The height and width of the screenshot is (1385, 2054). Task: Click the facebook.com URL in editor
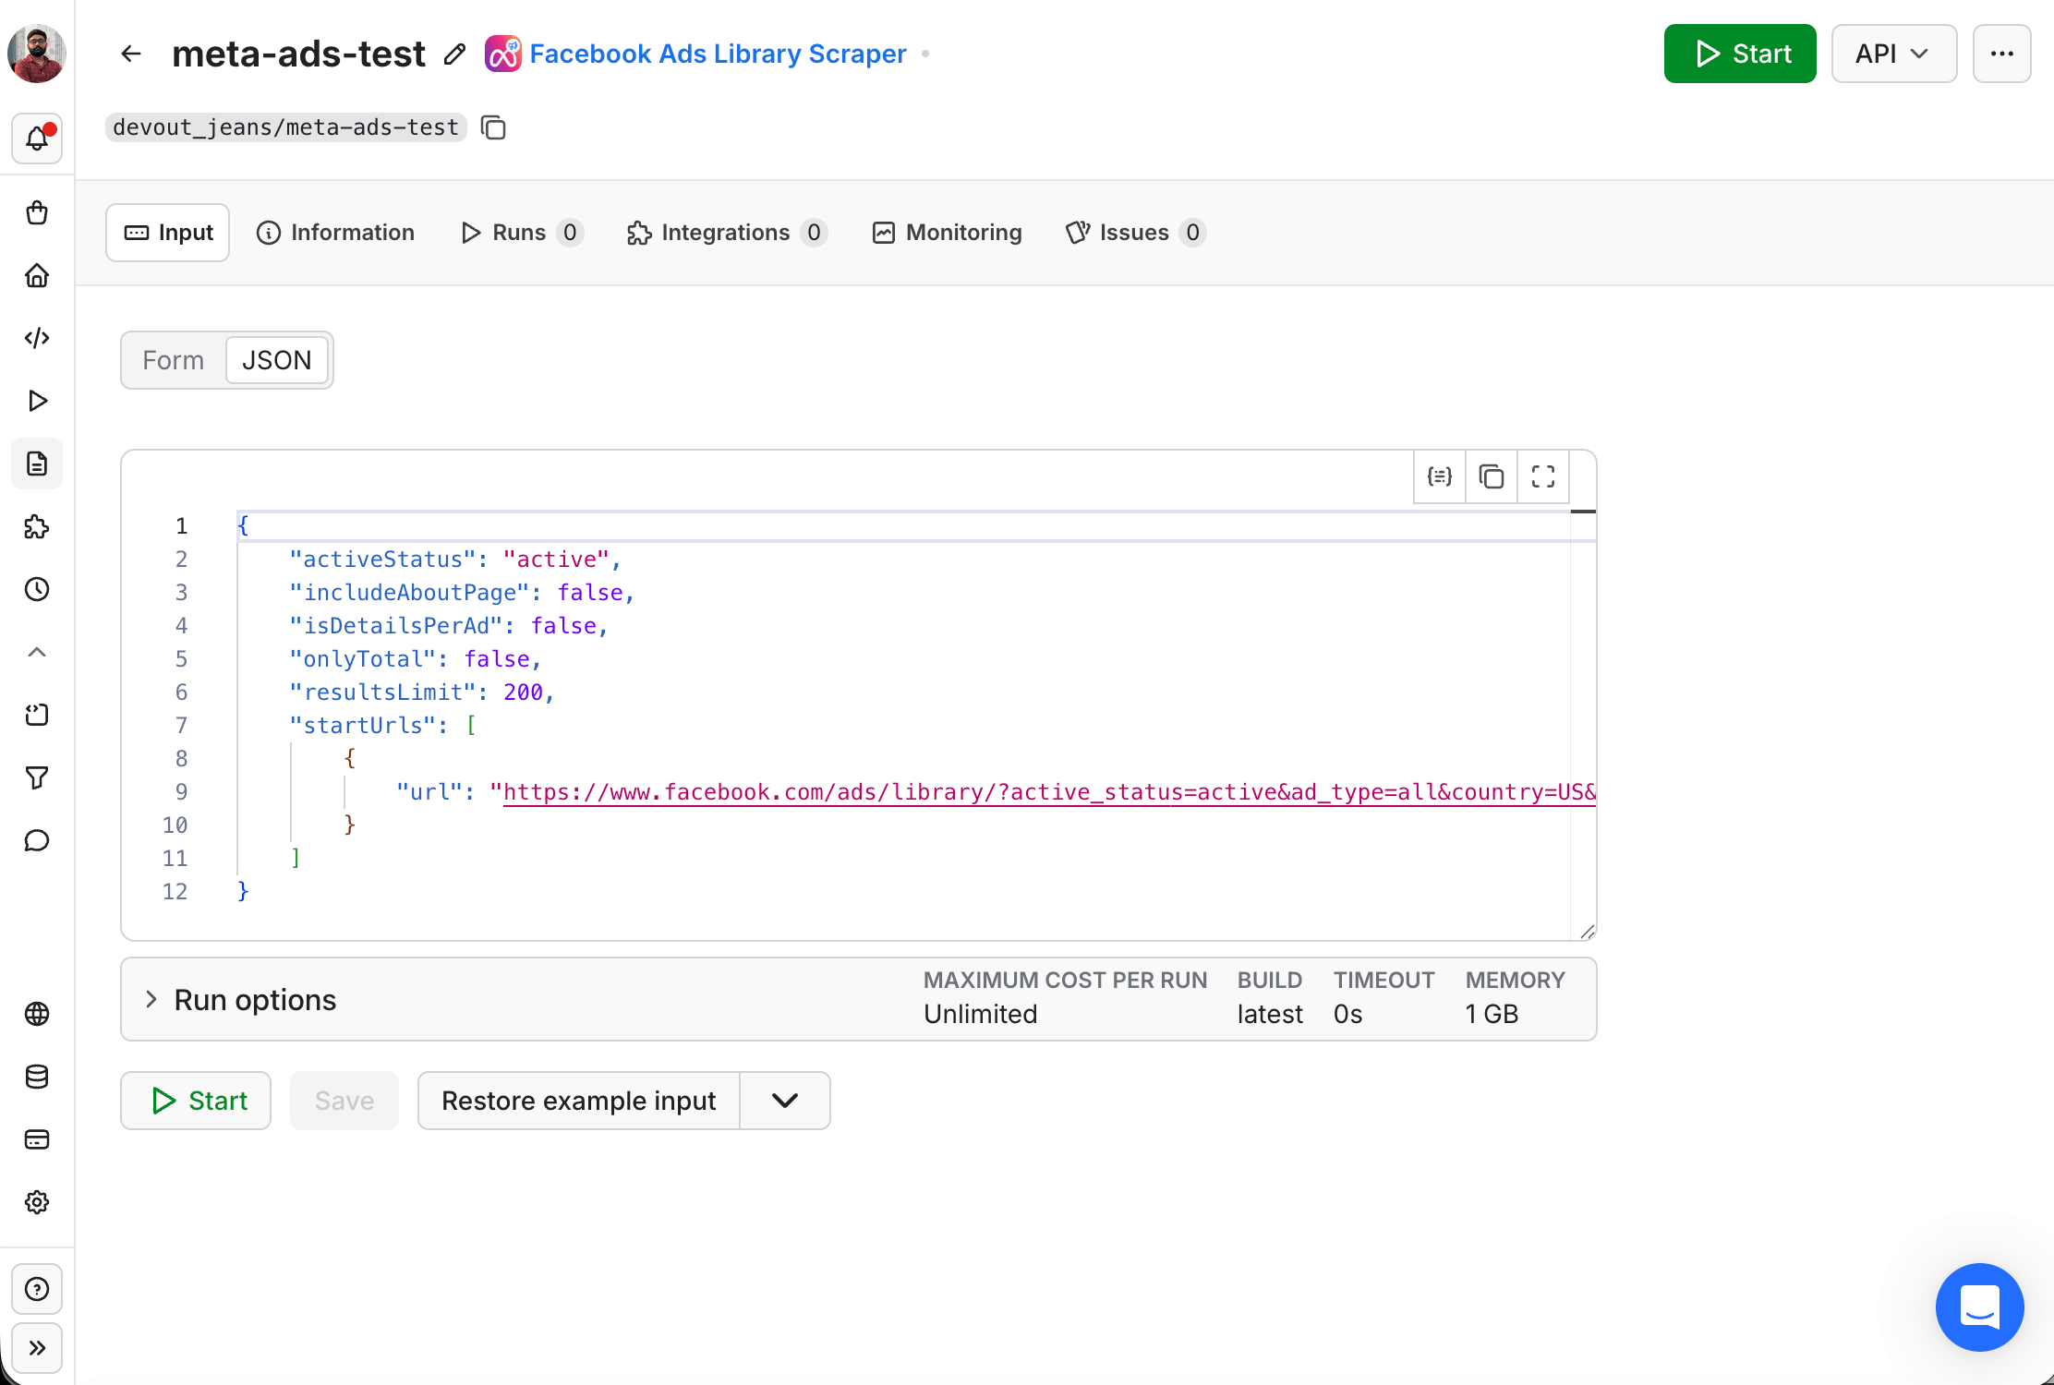[1049, 792]
